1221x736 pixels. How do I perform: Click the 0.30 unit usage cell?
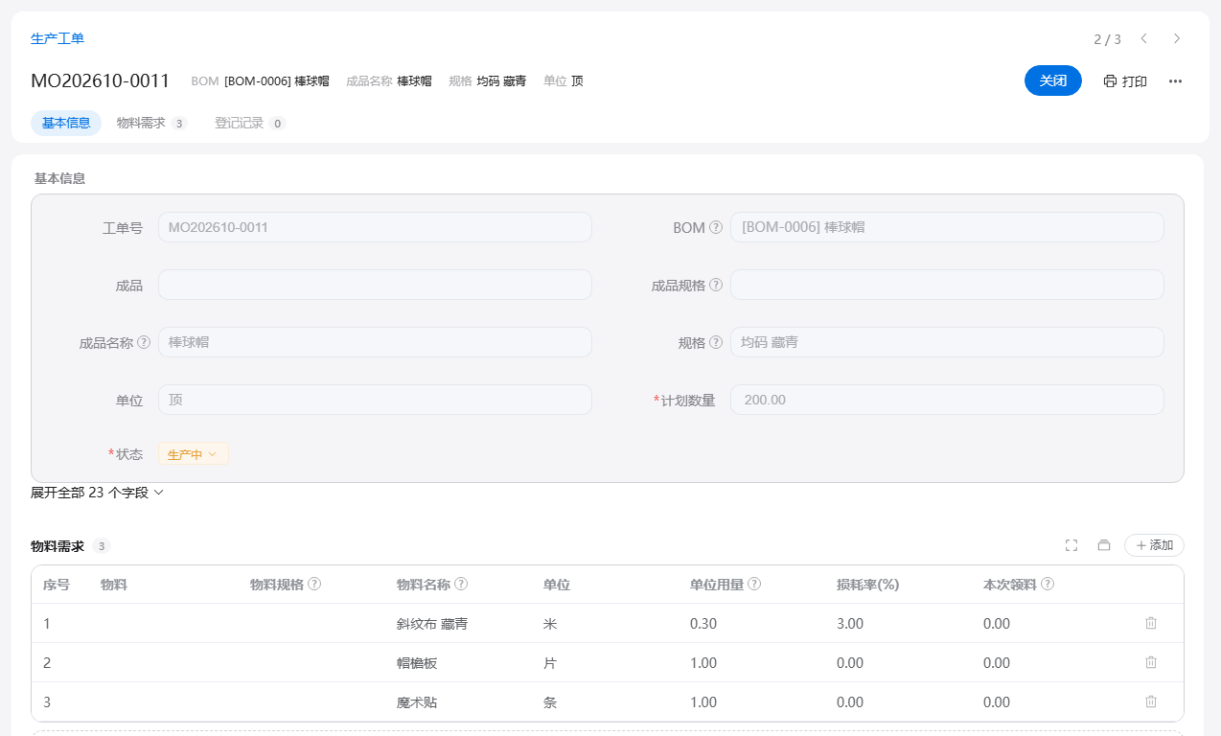point(703,624)
